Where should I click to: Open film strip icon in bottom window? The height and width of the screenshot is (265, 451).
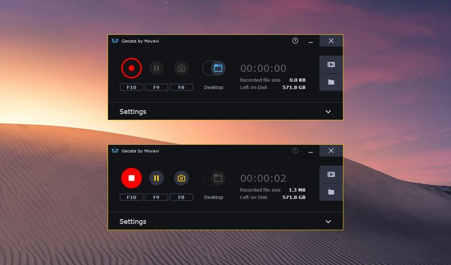tap(331, 175)
